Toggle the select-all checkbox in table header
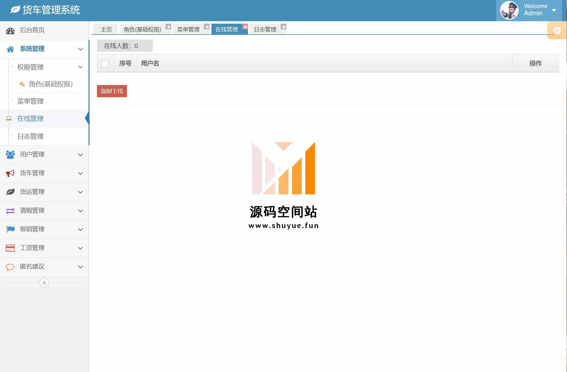 [x=105, y=64]
